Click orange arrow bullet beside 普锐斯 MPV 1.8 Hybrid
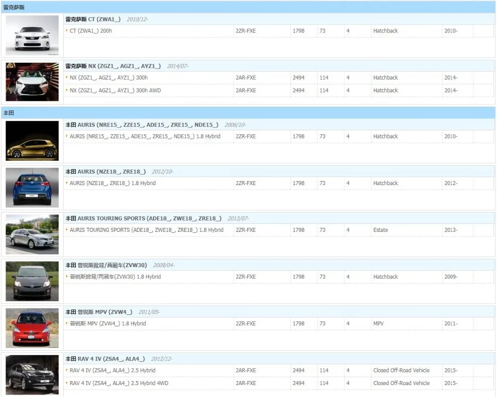Viewport: 497px width, 397px height. 67,323
